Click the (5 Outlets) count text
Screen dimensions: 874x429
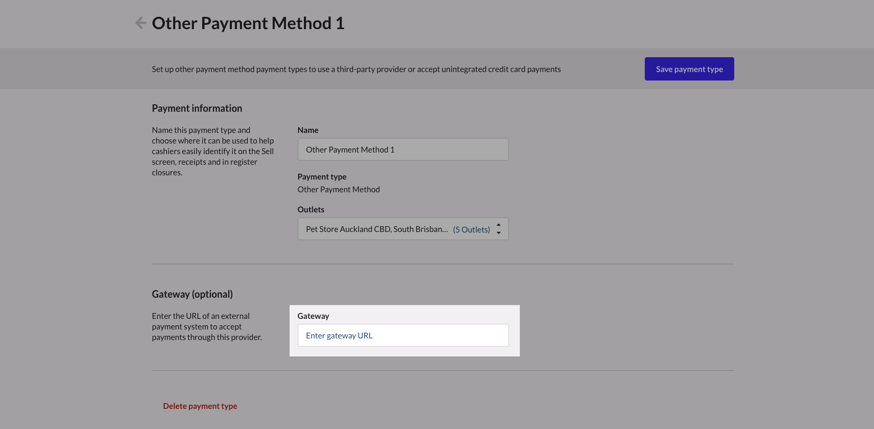(x=472, y=229)
